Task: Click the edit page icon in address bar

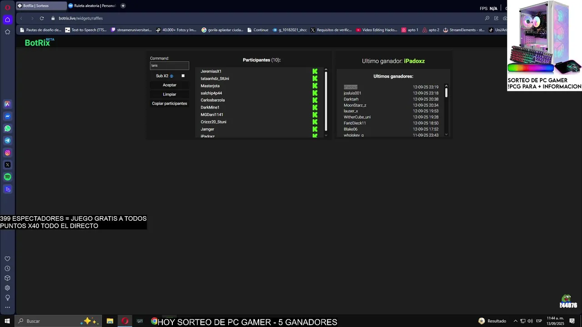Action: pos(496,18)
